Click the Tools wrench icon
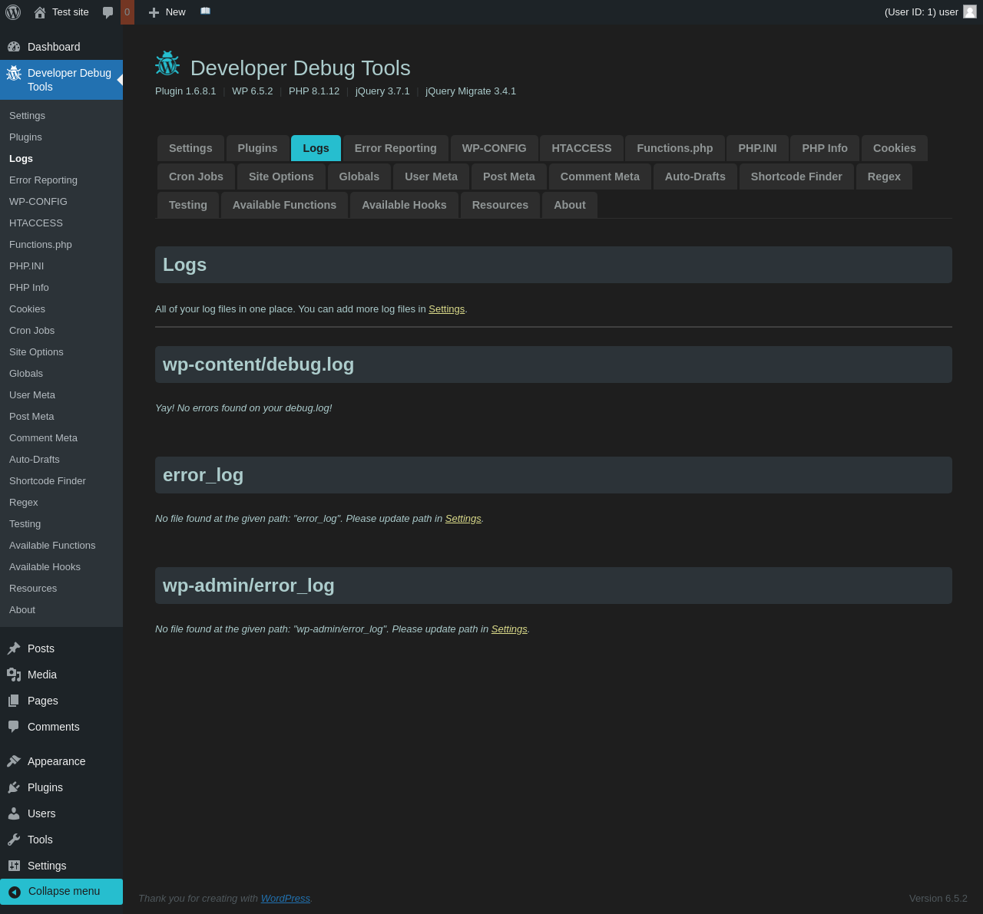 [14, 840]
